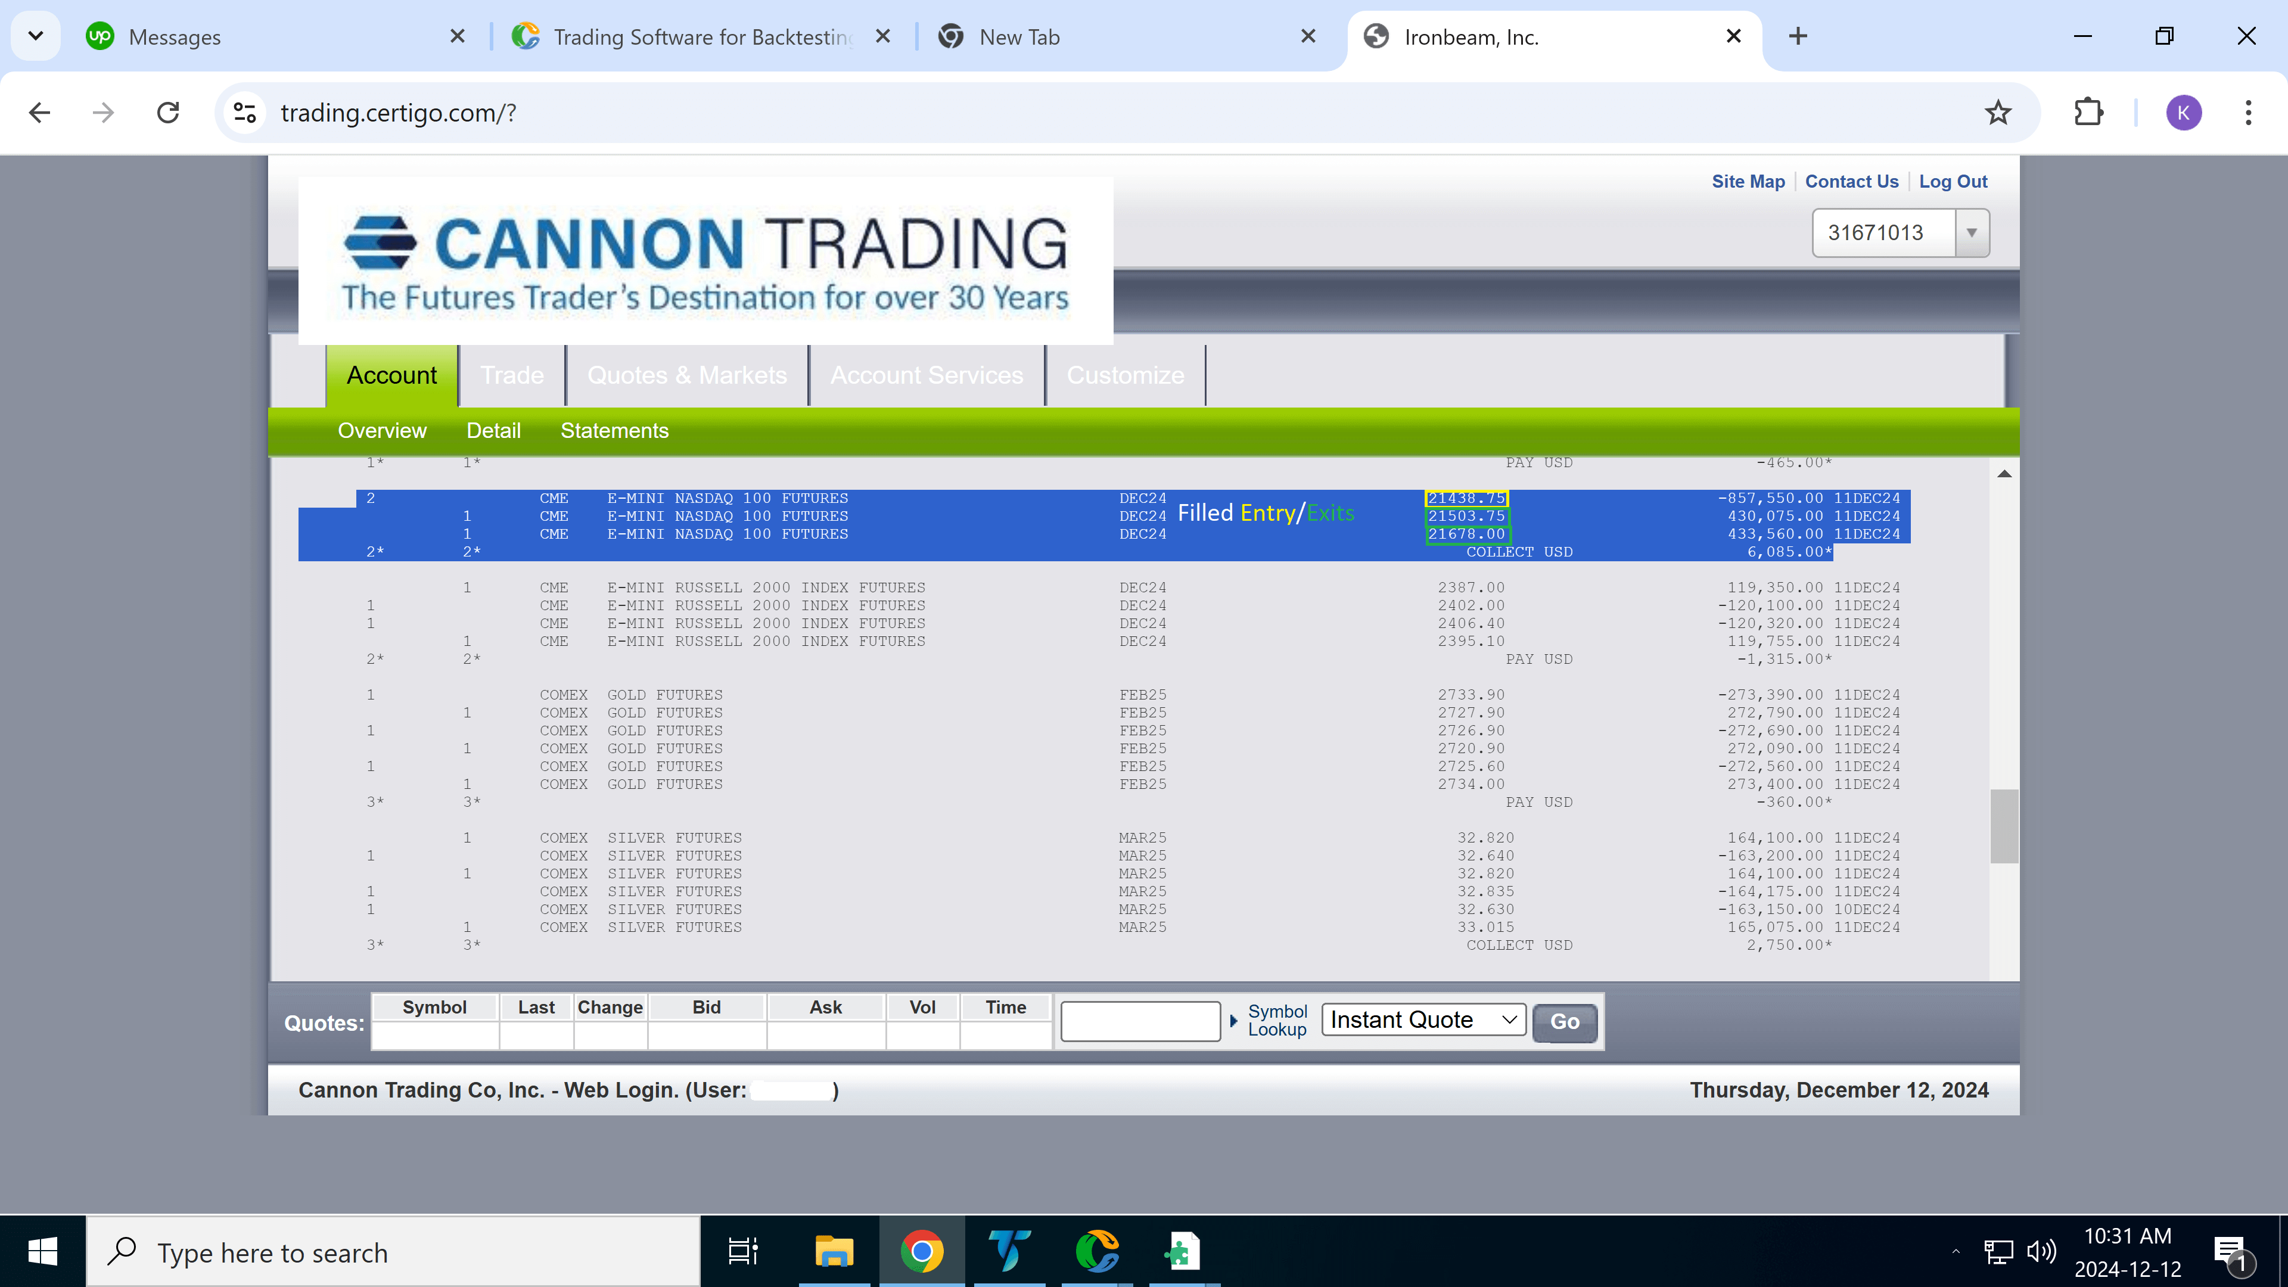Show hidden system tray icons chevron
This screenshot has width=2288, height=1287.
coord(1955,1252)
